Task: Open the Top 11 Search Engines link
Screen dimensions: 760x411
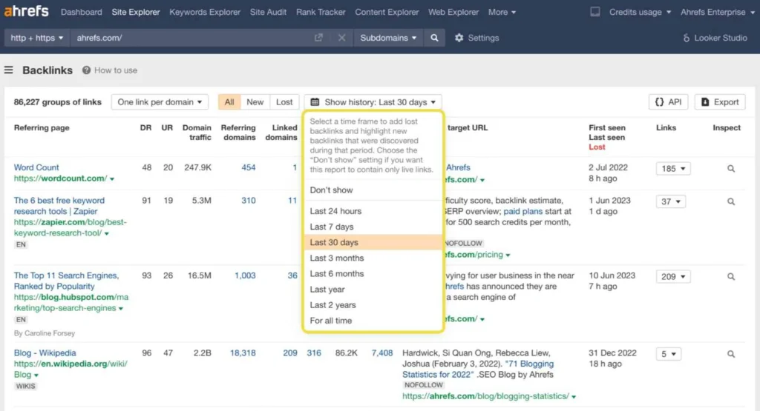Action: click(66, 281)
